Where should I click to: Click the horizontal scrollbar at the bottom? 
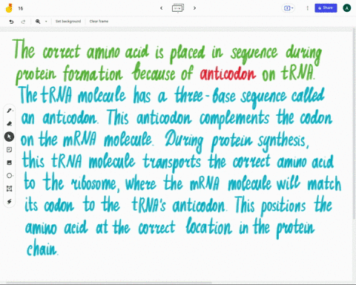point(109,283)
